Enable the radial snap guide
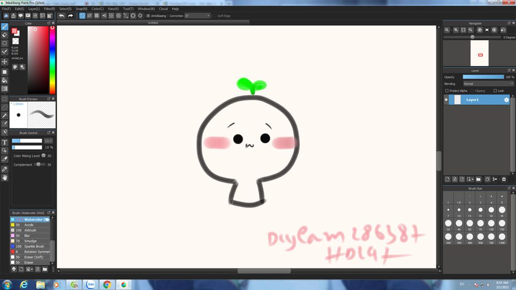This screenshot has height=290, width=516. 111,16
